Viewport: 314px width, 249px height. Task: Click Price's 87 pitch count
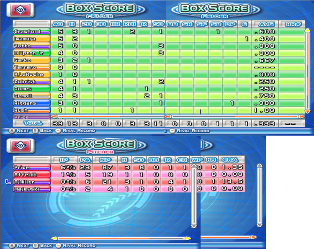tap(107, 167)
